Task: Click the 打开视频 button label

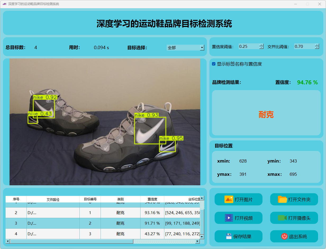Action: tap(244, 218)
